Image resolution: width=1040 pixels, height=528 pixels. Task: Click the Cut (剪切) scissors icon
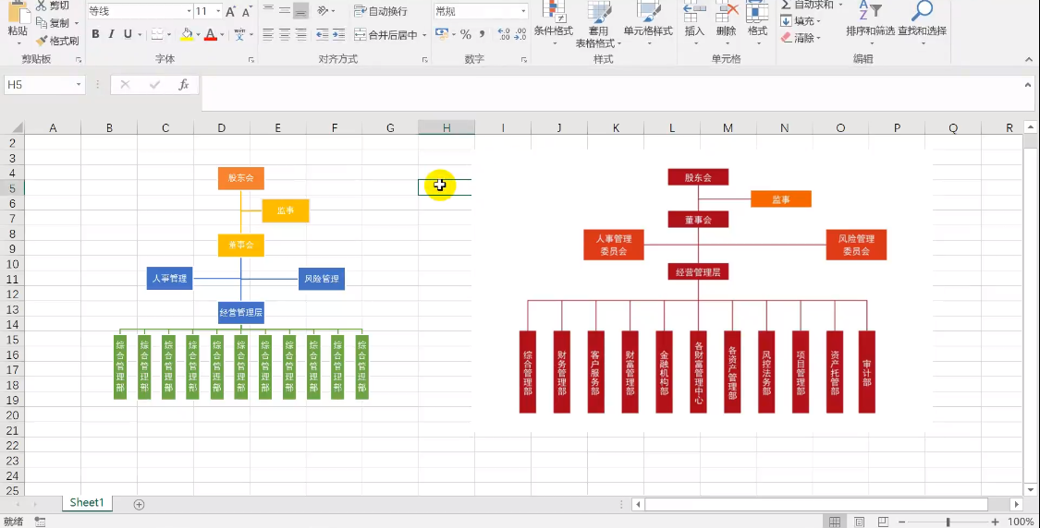click(x=41, y=6)
